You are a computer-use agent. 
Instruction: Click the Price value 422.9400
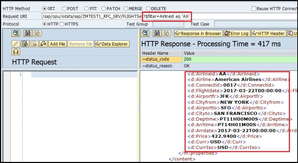pos(224,136)
